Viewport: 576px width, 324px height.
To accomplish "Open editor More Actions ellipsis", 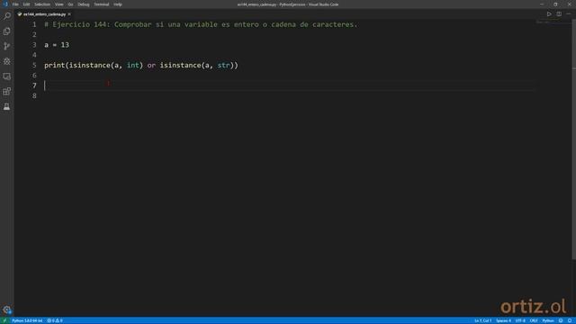I will tap(568, 14).
